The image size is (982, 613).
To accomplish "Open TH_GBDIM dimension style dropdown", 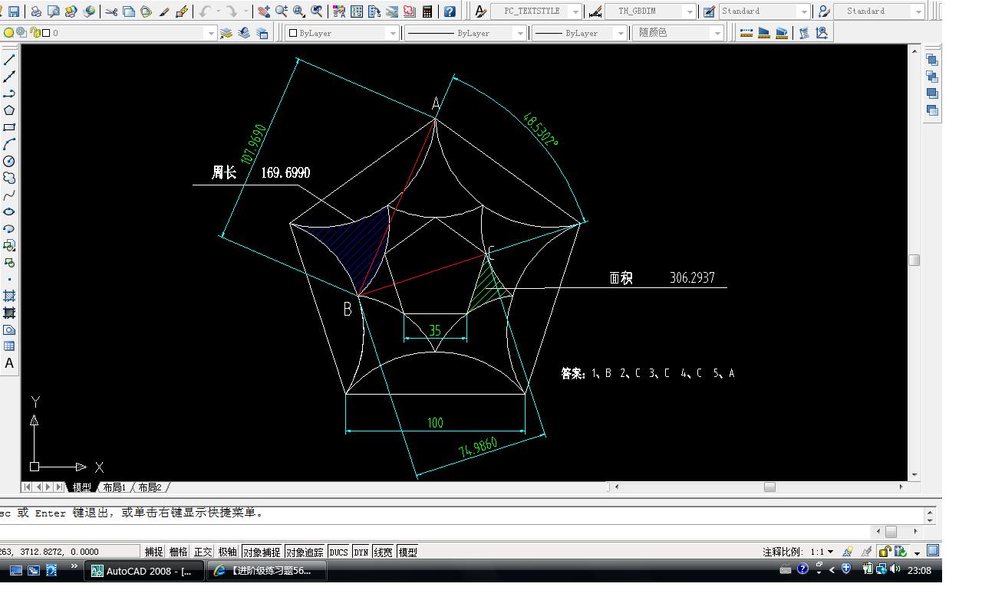I will click(x=690, y=11).
